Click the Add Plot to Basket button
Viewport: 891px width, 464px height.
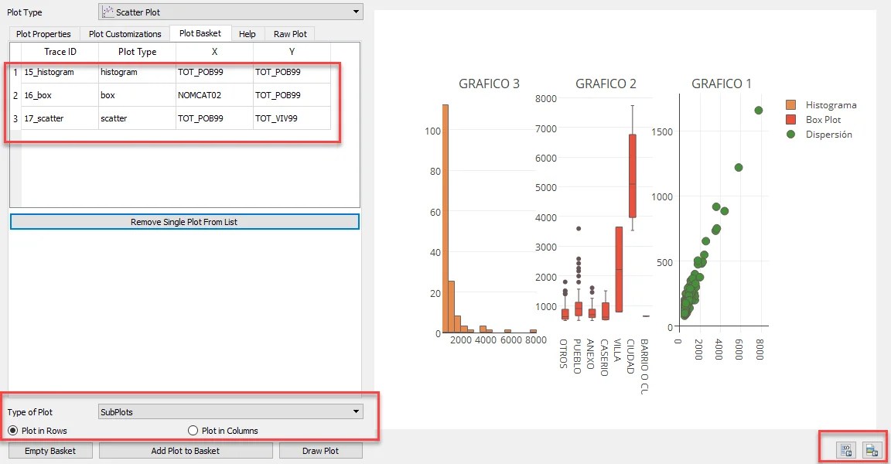point(186,451)
